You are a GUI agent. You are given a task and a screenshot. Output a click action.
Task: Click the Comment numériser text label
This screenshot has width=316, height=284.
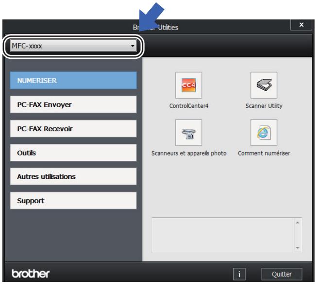point(264,153)
